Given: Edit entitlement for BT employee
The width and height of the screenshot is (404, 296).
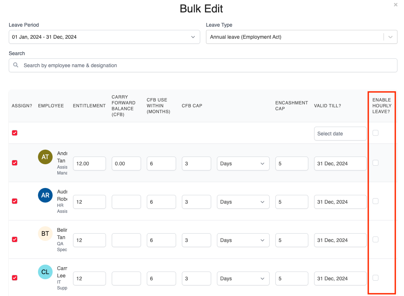Looking at the screenshot, I should [89, 240].
